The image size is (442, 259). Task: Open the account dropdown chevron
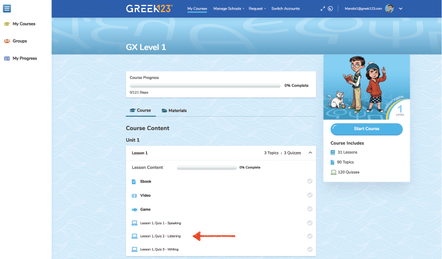[401, 9]
